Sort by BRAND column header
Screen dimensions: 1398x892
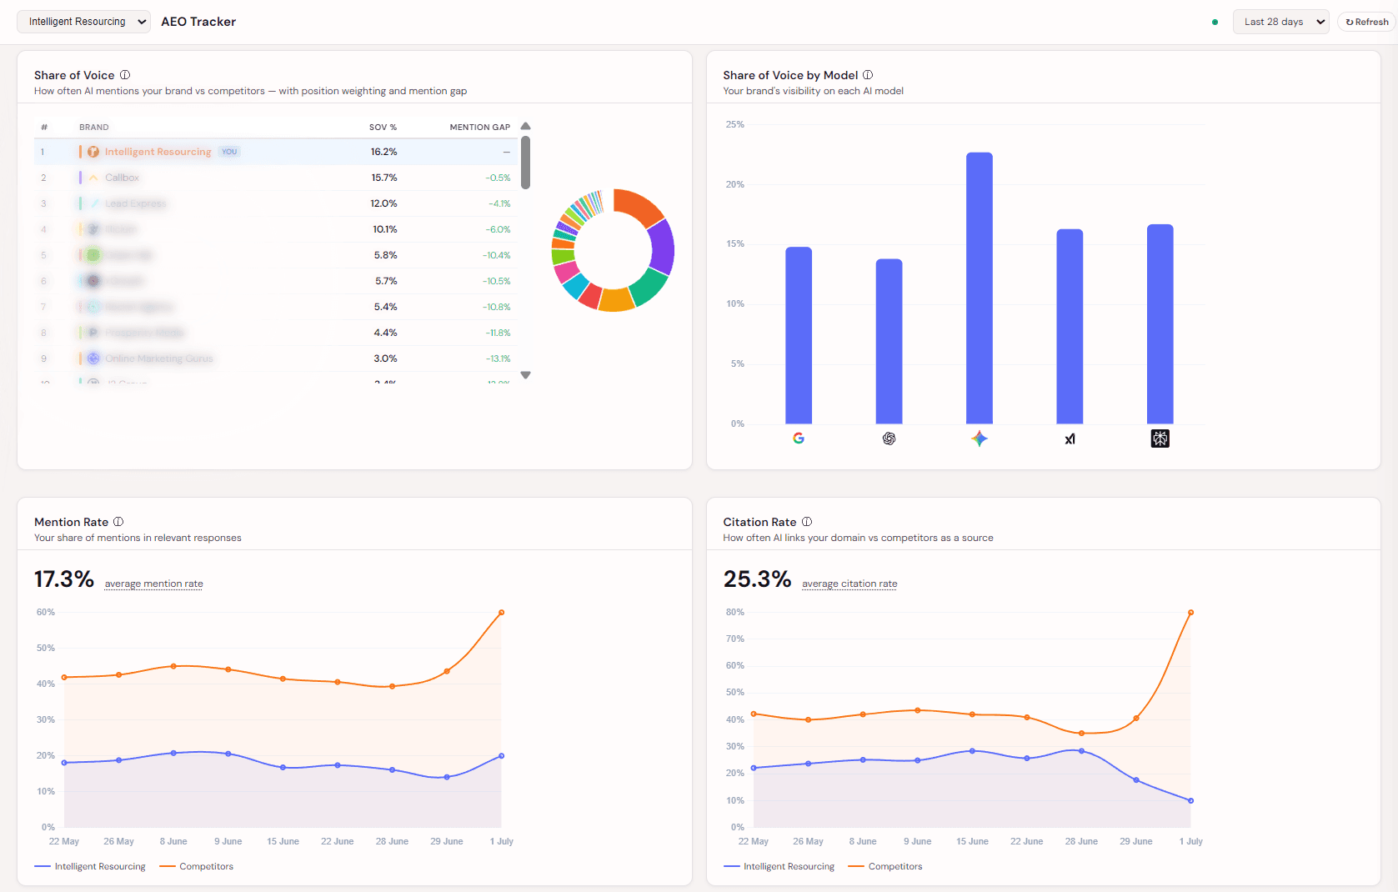pyautogui.click(x=94, y=128)
